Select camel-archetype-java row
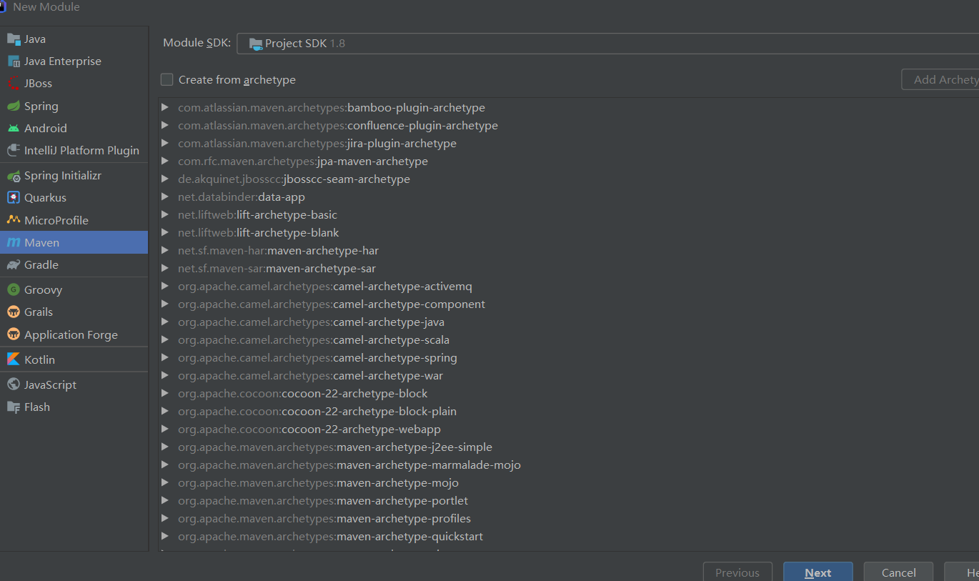 (569, 322)
